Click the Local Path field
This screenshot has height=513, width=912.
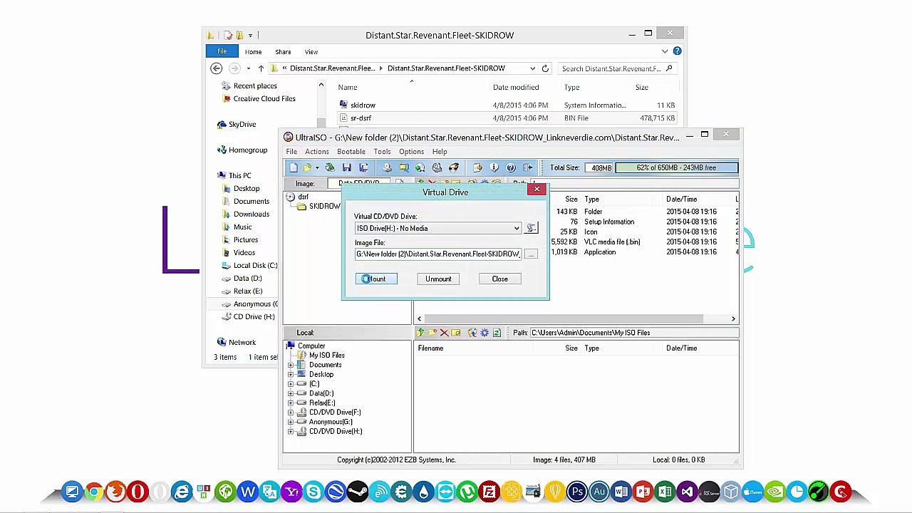coord(633,333)
